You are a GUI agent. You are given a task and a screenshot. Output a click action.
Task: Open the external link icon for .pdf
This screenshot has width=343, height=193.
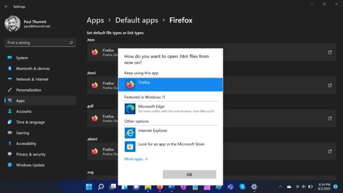[330, 118]
